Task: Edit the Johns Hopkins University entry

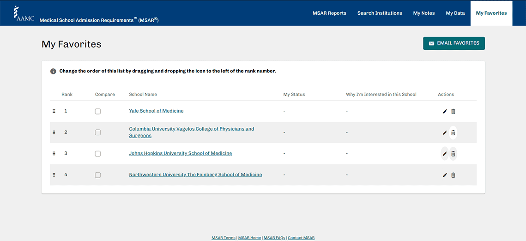Action: click(445, 154)
